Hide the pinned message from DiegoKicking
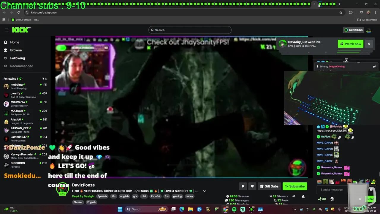Screen dimensions: 380x214 coord(374,67)
